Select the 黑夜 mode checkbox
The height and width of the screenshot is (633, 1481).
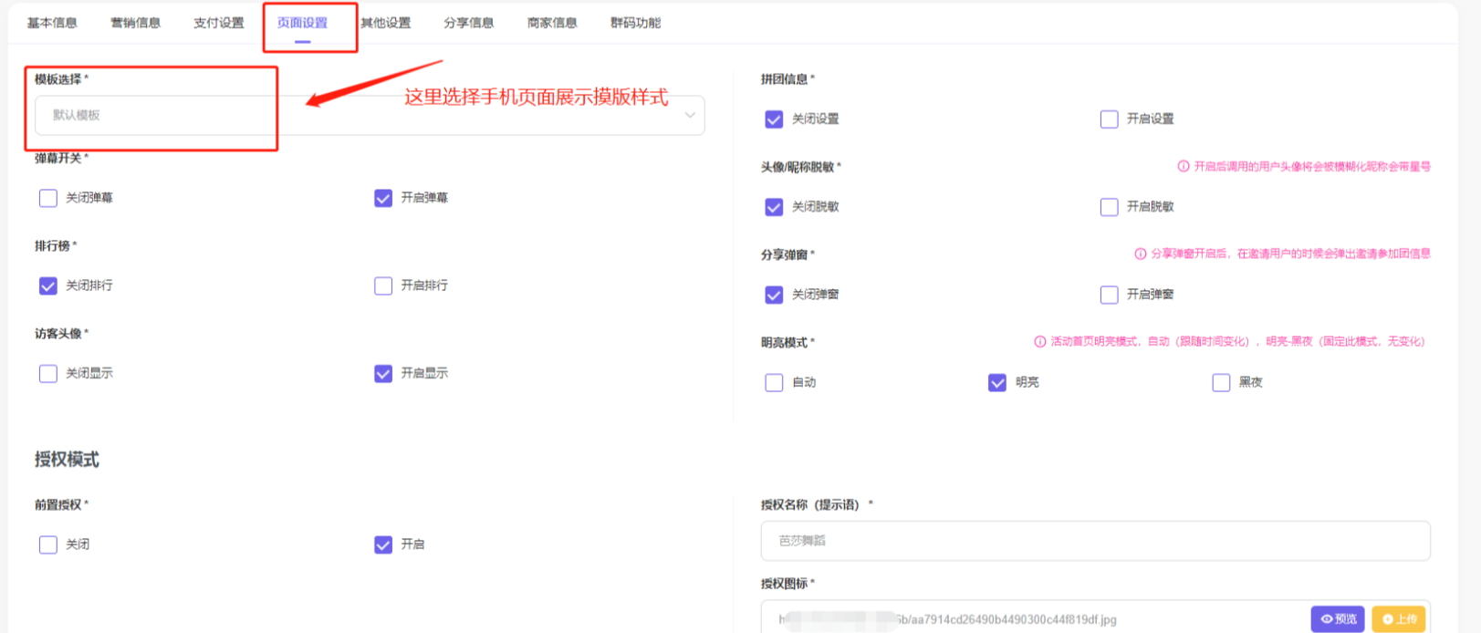coord(1221,382)
